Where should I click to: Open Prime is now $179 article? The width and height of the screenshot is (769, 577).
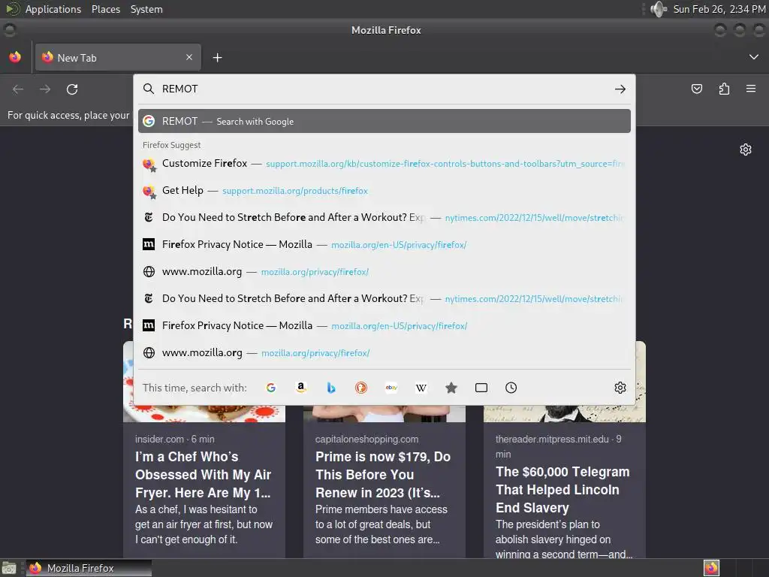click(x=383, y=475)
